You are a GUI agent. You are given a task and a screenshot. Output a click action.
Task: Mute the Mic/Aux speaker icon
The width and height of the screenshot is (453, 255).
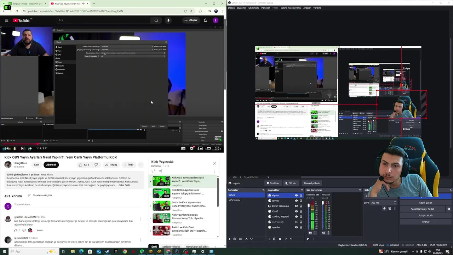pyautogui.click(x=323, y=233)
